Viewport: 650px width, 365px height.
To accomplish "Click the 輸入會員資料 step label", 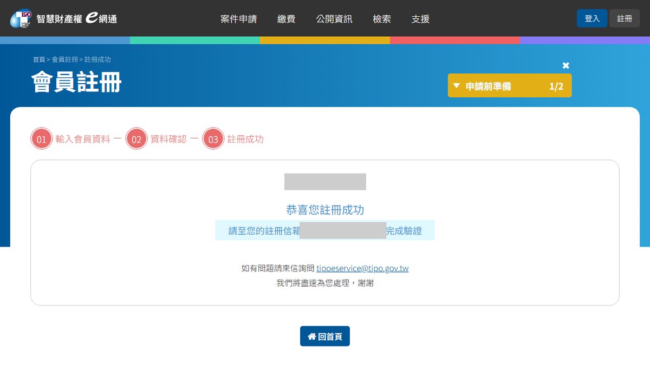I will click(x=83, y=140).
